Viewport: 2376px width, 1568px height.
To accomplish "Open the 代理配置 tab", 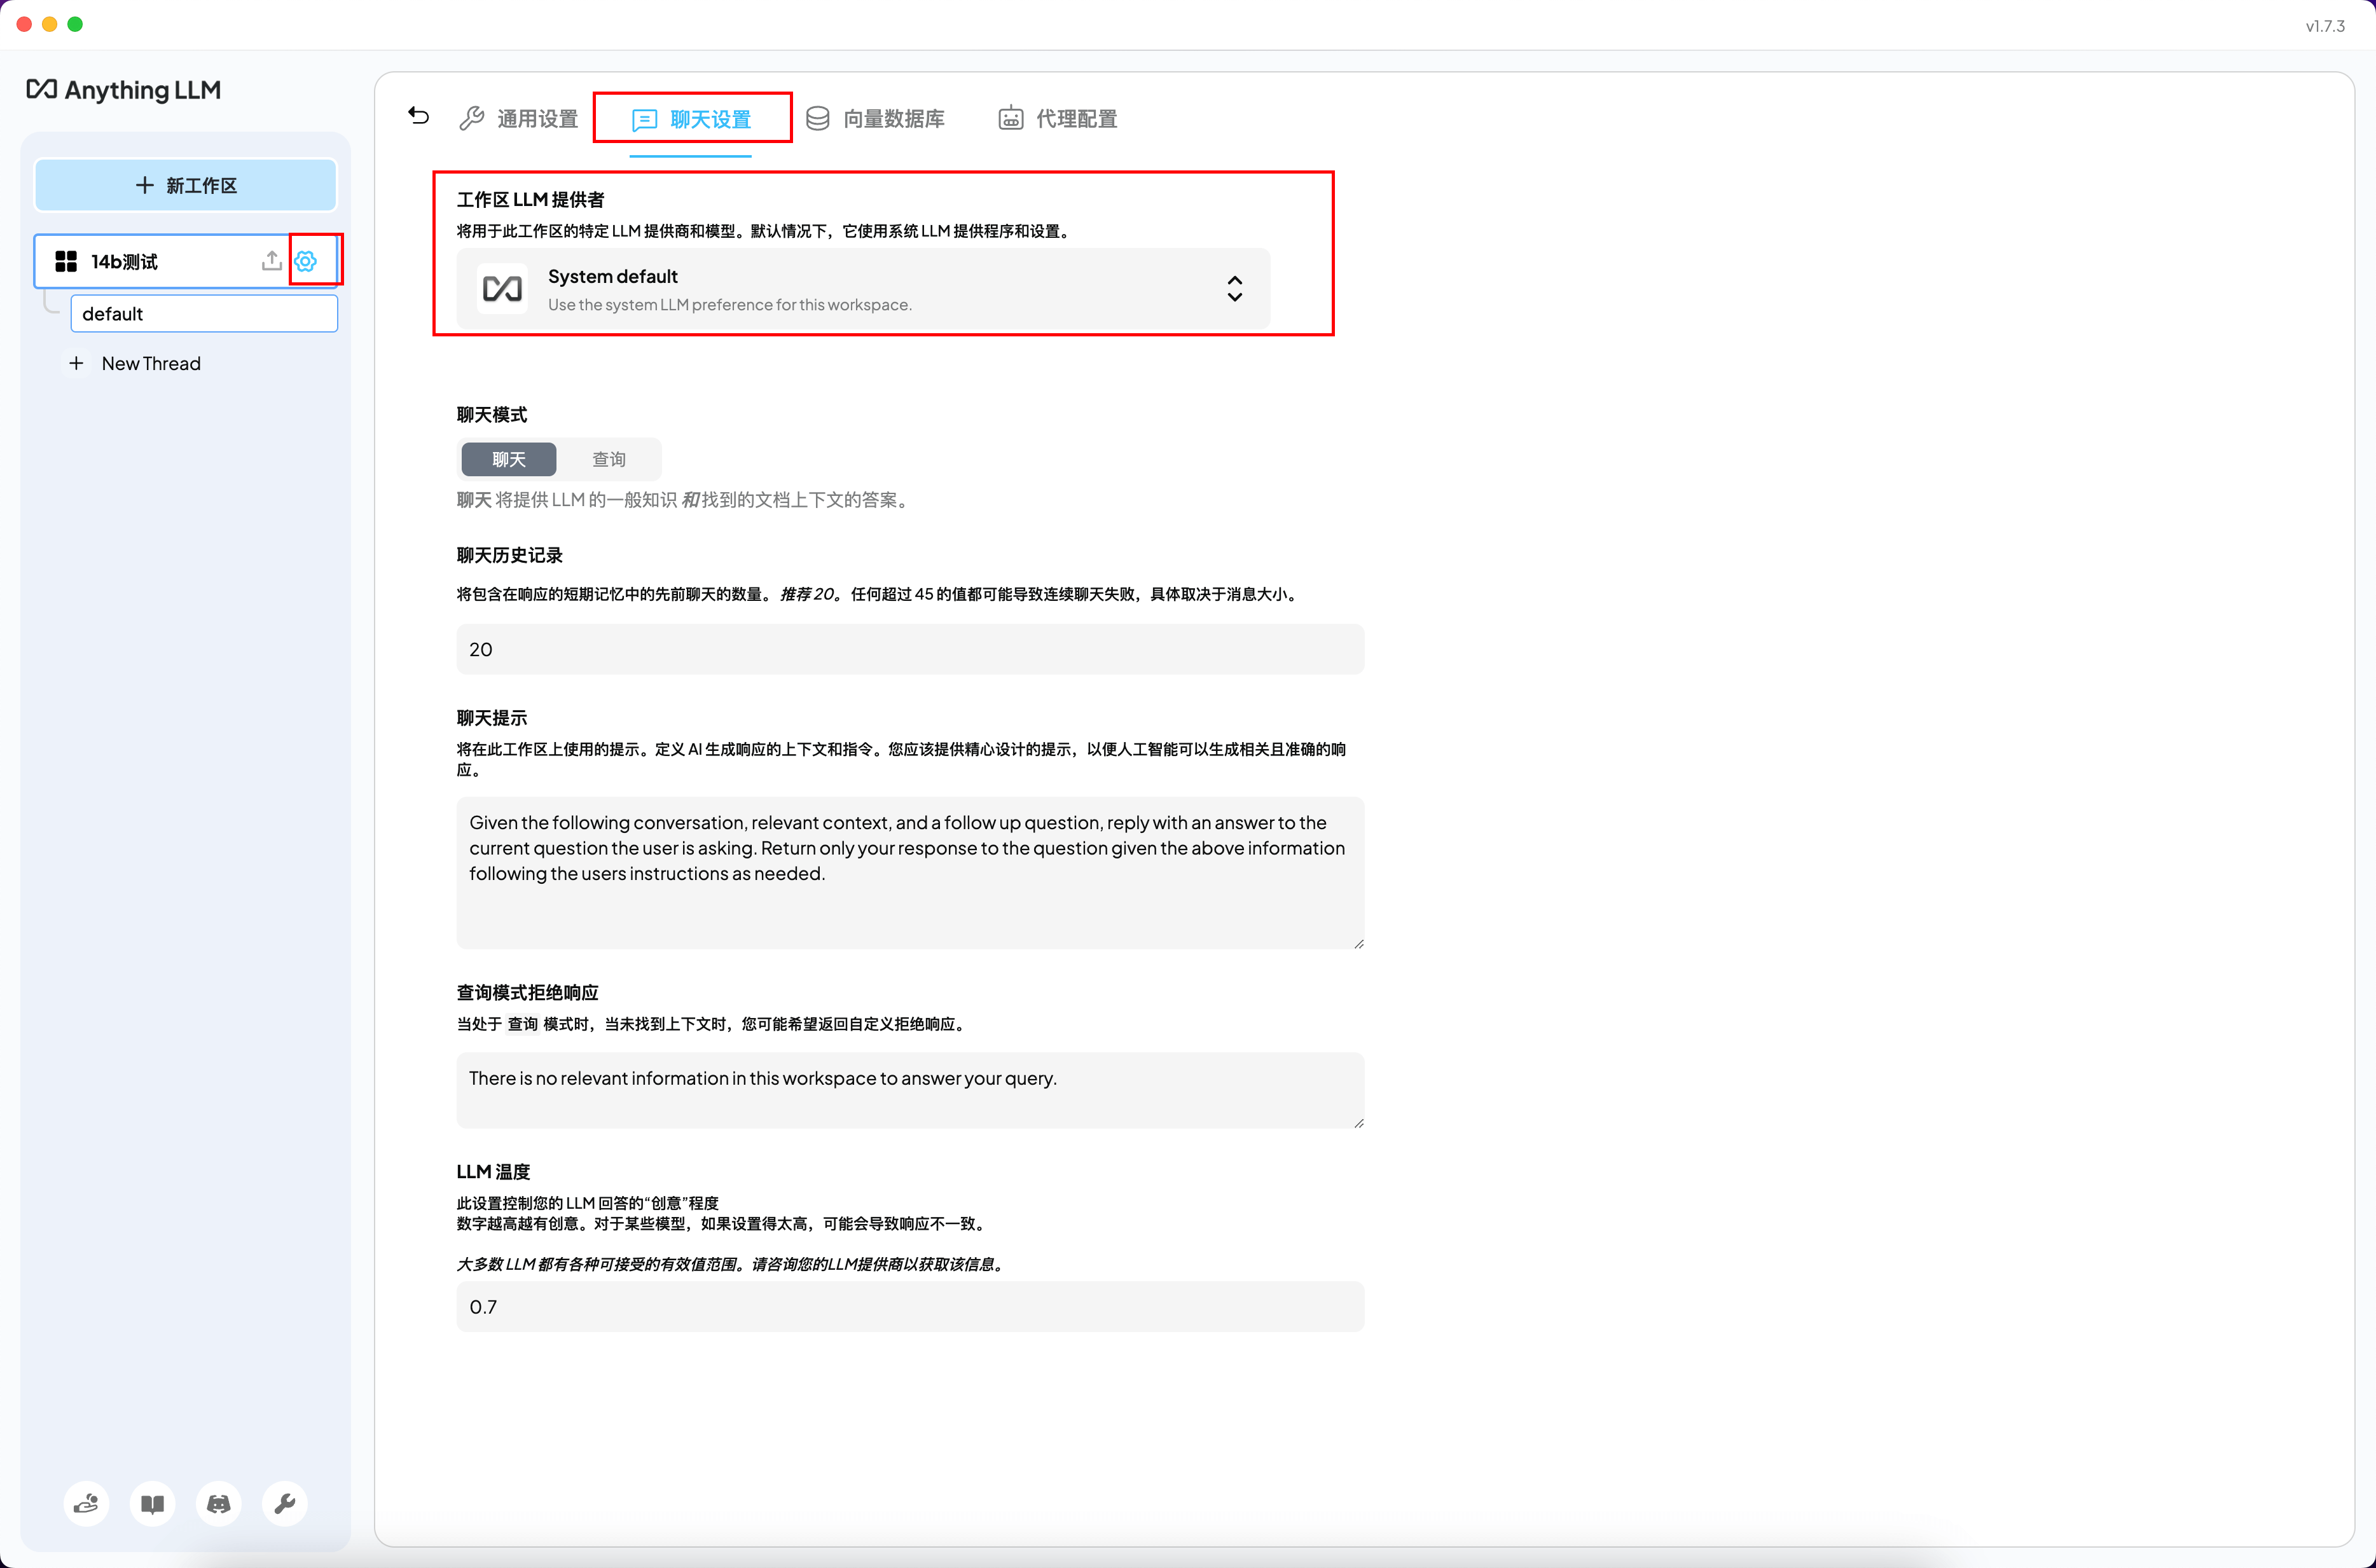I will [x=1057, y=119].
